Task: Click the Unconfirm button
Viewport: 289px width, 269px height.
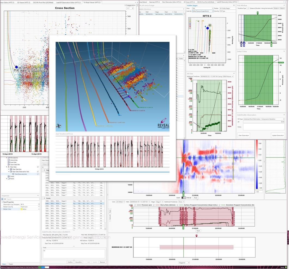Action: pos(79,262)
